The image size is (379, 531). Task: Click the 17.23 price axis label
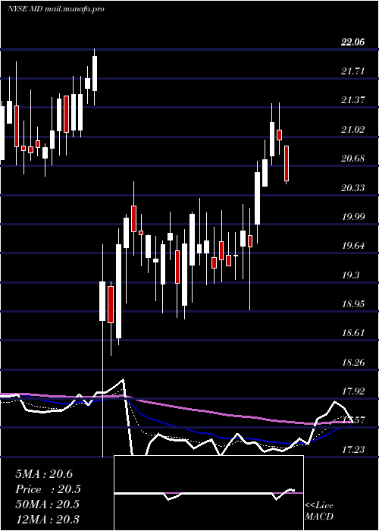tap(352, 450)
